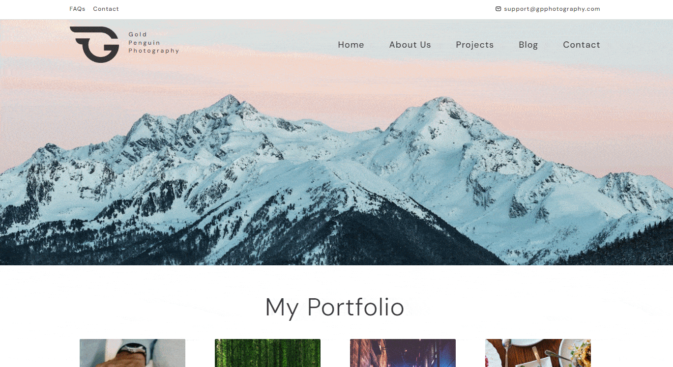Open the Contact link in top bar

coord(106,9)
